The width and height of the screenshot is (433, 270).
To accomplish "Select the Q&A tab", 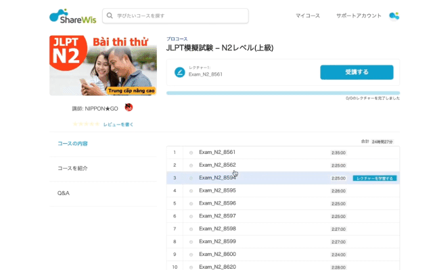I will [x=64, y=193].
